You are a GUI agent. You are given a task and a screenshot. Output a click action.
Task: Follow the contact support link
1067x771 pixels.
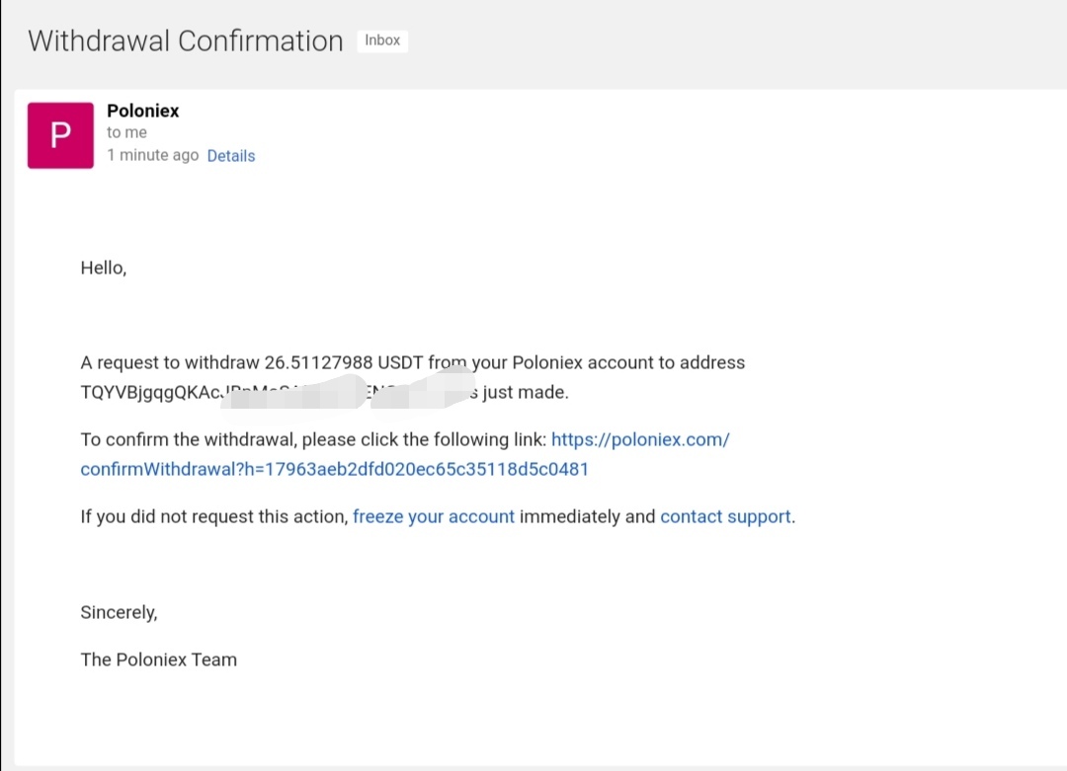pyautogui.click(x=725, y=516)
